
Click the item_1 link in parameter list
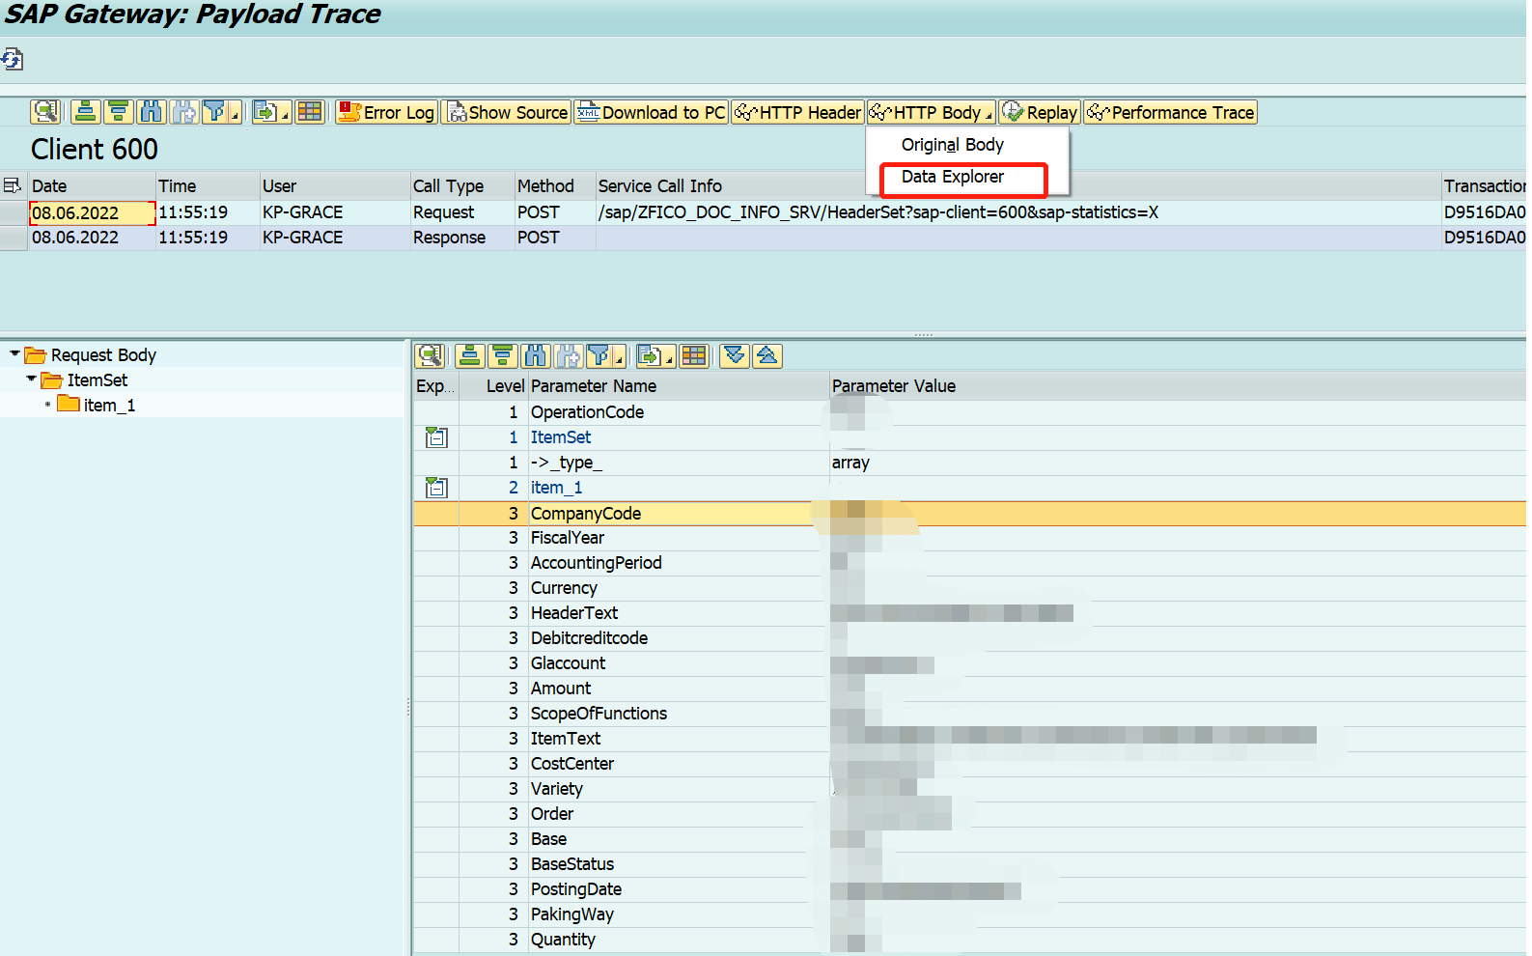[557, 488]
